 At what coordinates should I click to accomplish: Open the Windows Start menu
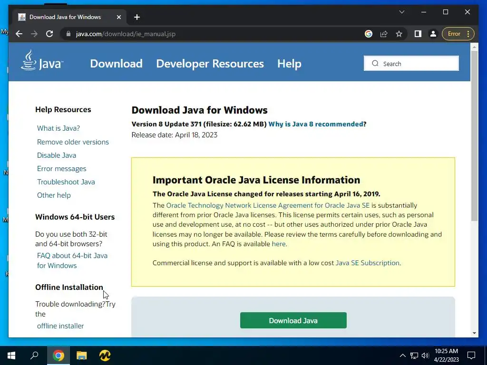click(x=11, y=355)
